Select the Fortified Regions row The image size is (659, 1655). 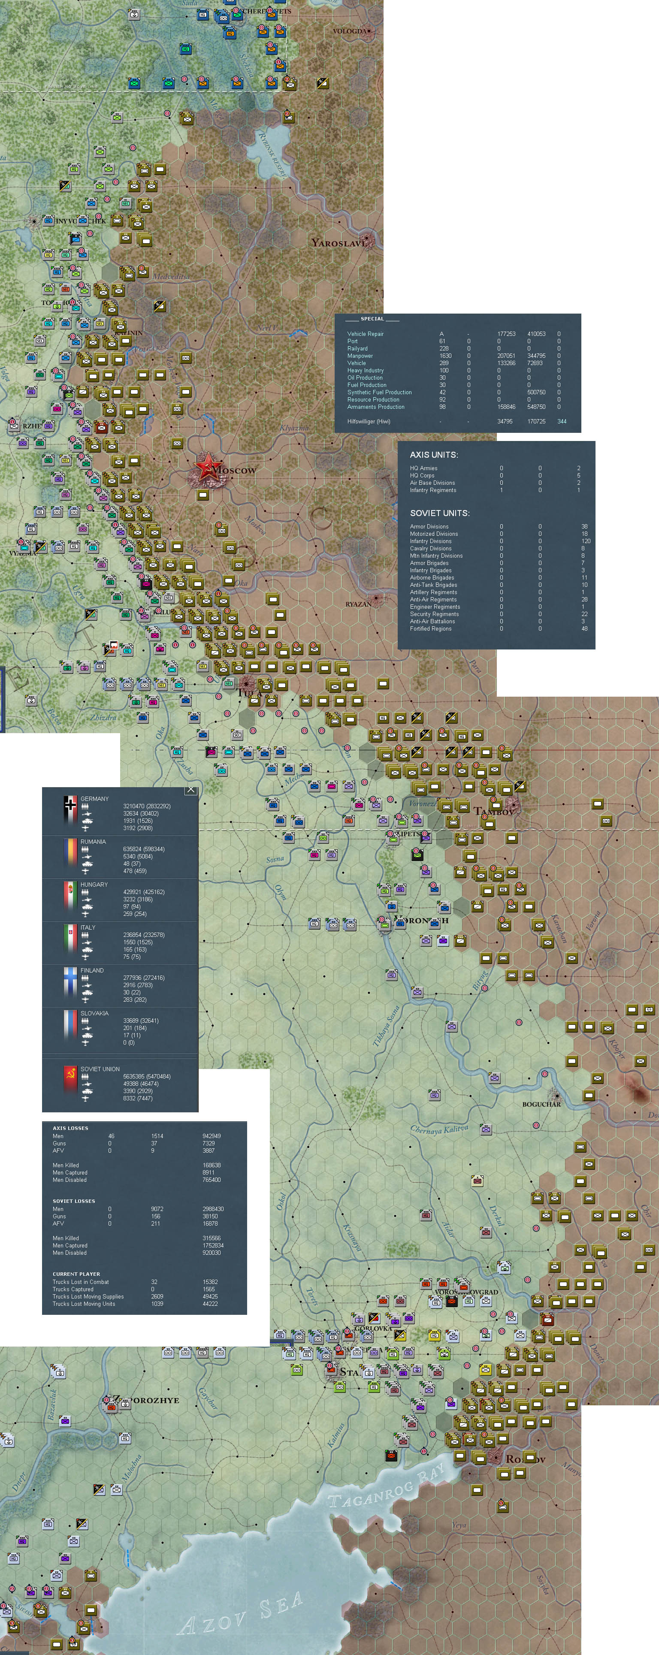[499, 629]
